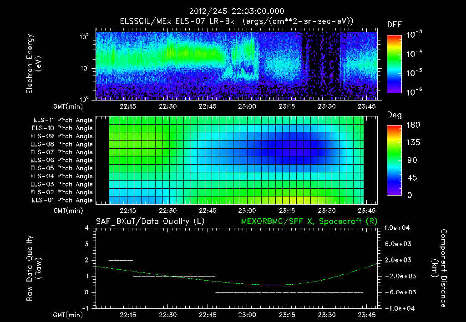This screenshot has height=322, width=466.
Task: Click the DEF rainbow color bar
Action: [x=395, y=64]
